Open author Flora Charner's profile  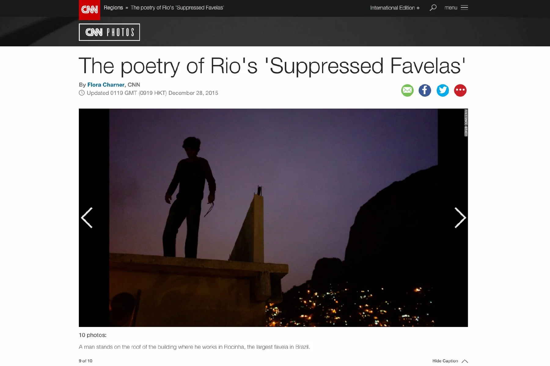click(x=106, y=85)
